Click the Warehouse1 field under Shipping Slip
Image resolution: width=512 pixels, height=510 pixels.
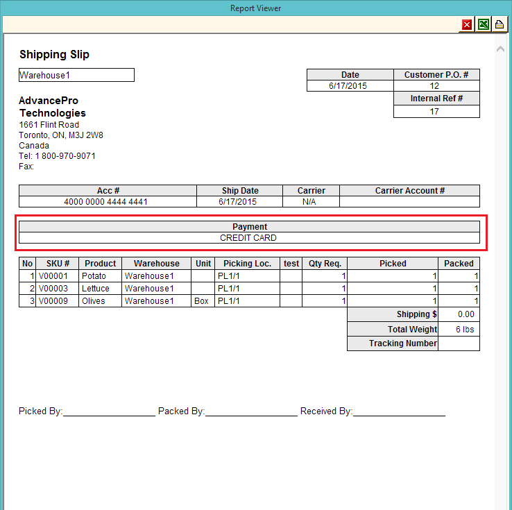76,75
